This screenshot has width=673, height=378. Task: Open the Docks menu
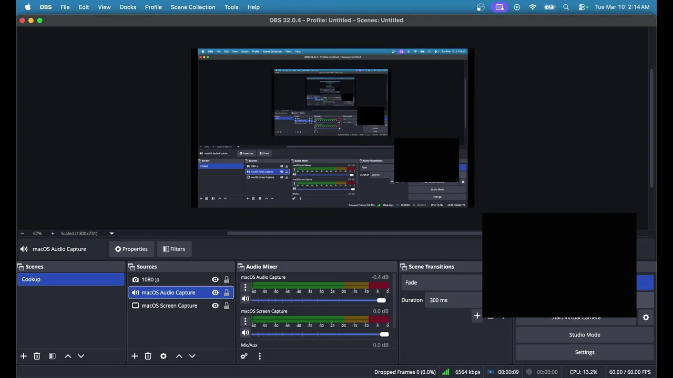128,7
